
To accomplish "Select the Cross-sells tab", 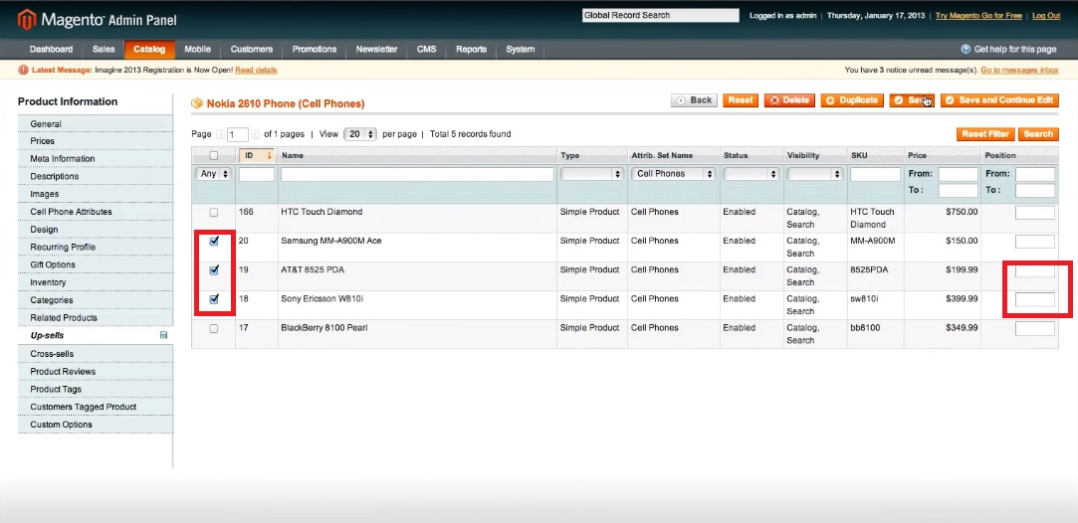I will pos(96,354).
